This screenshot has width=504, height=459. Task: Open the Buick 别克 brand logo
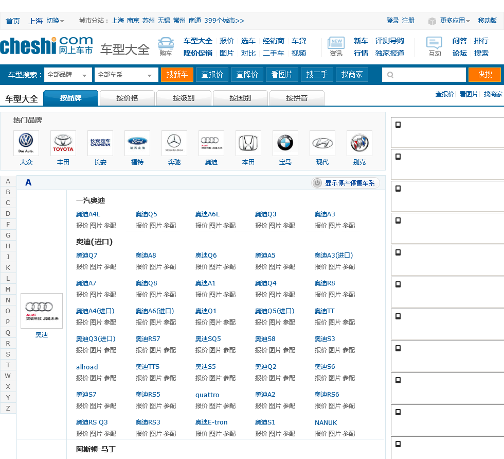[359, 143]
